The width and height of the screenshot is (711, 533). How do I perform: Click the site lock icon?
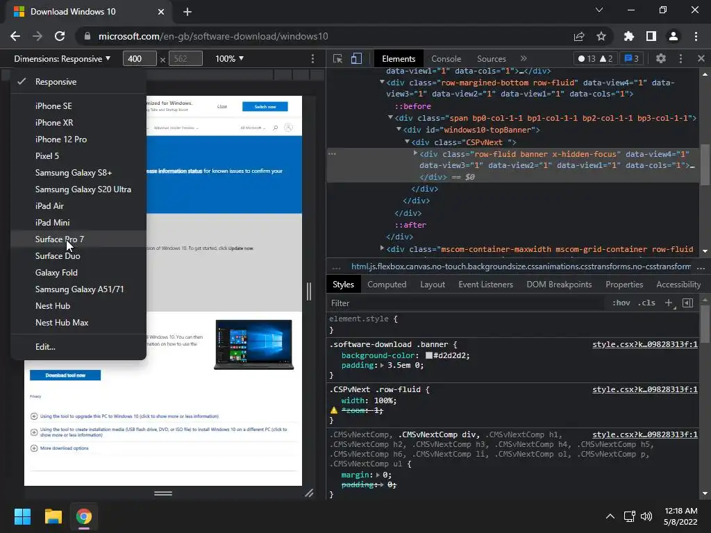coord(87,36)
